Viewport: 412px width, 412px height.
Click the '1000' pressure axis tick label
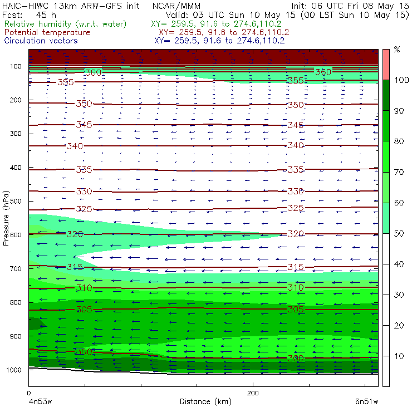coord(14,370)
